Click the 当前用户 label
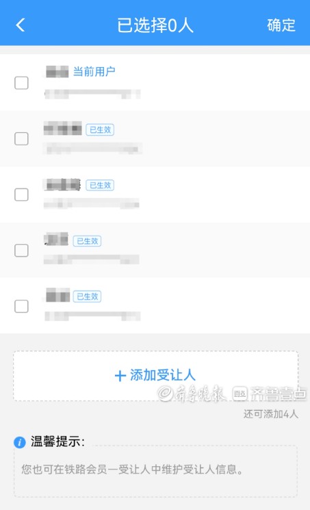310x510 pixels. pos(94,71)
